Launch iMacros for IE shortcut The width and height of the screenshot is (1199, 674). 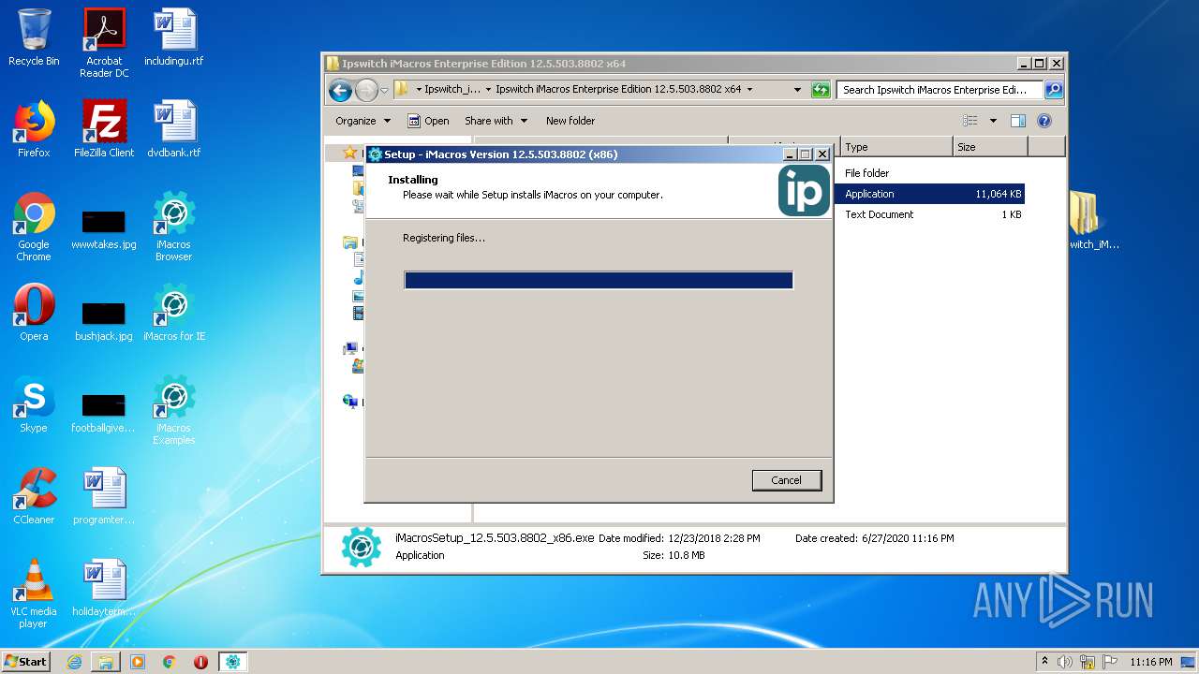coord(174,313)
